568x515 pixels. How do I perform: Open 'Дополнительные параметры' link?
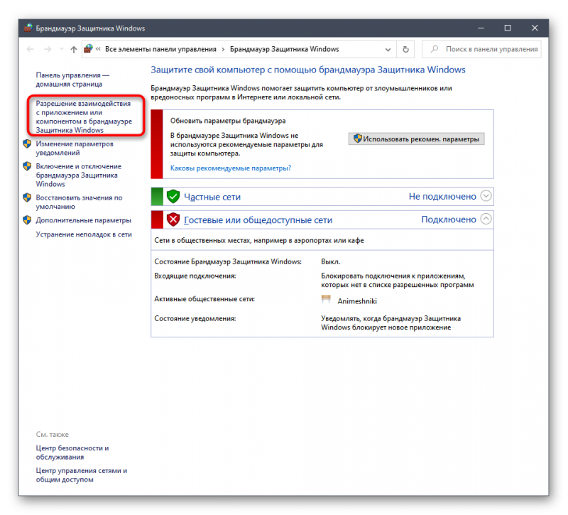coord(83,220)
